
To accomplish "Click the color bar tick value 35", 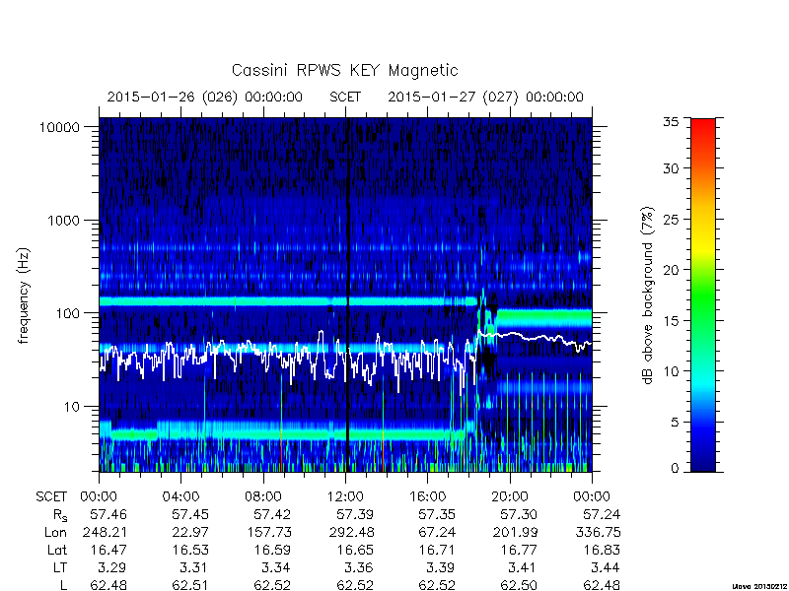I will tap(671, 122).
